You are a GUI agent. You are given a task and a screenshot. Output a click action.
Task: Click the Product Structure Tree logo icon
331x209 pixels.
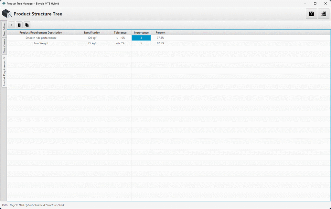7,14
